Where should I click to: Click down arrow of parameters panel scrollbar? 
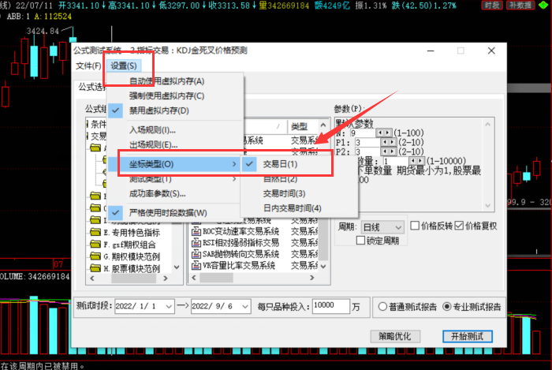487,205
